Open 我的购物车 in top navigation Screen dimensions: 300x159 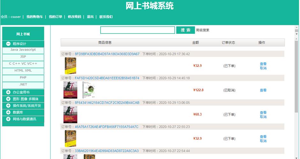[x=35, y=17]
